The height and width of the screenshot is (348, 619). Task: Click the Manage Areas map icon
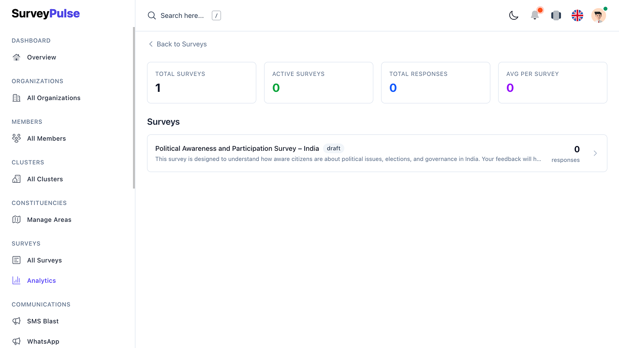coord(16,219)
